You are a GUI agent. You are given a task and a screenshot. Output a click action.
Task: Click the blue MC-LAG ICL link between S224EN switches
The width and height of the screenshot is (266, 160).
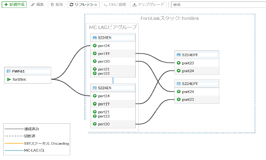tap(113, 81)
